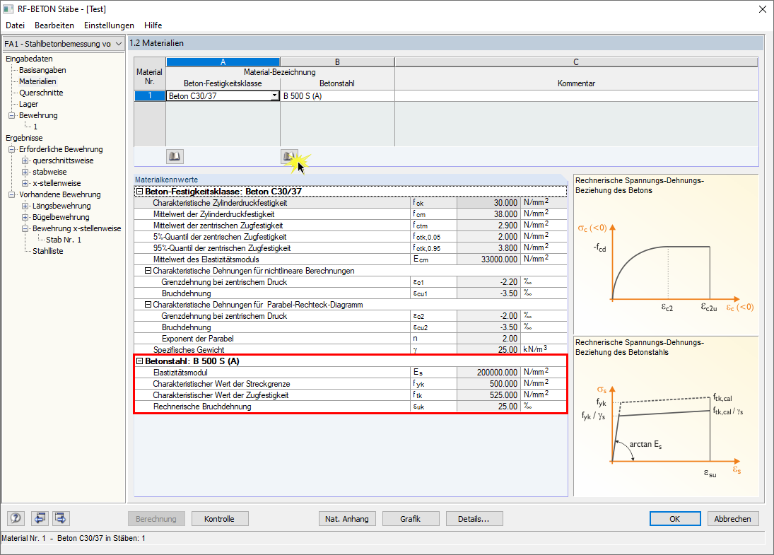Screen dimensions: 774x555
Task: Select the Spezifisches Gewicht row label
Action: pos(189,350)
